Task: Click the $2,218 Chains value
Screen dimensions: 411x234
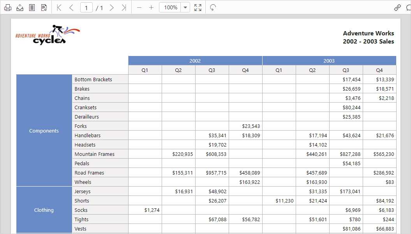Action: tap(386, 98)
